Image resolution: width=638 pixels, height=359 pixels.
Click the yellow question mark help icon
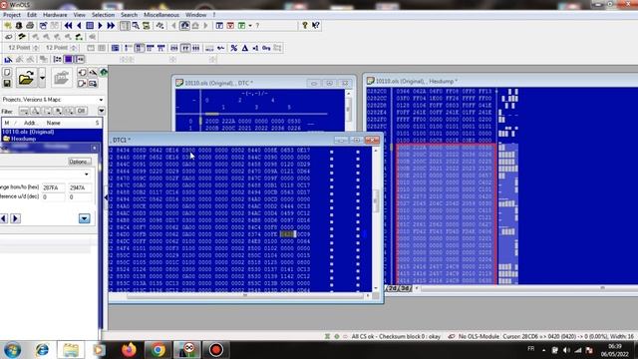tap(305, 26)
